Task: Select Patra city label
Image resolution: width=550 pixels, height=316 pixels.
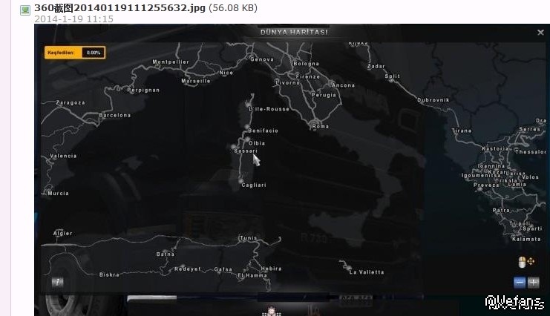Action: 501,211
